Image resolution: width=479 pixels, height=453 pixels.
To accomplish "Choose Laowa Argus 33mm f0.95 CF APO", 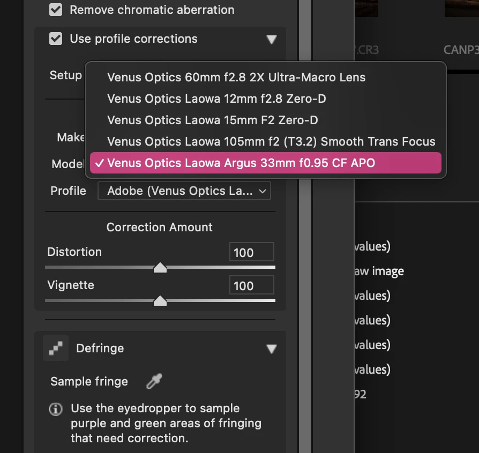I will pyautogui.click(x=265, y=163).
